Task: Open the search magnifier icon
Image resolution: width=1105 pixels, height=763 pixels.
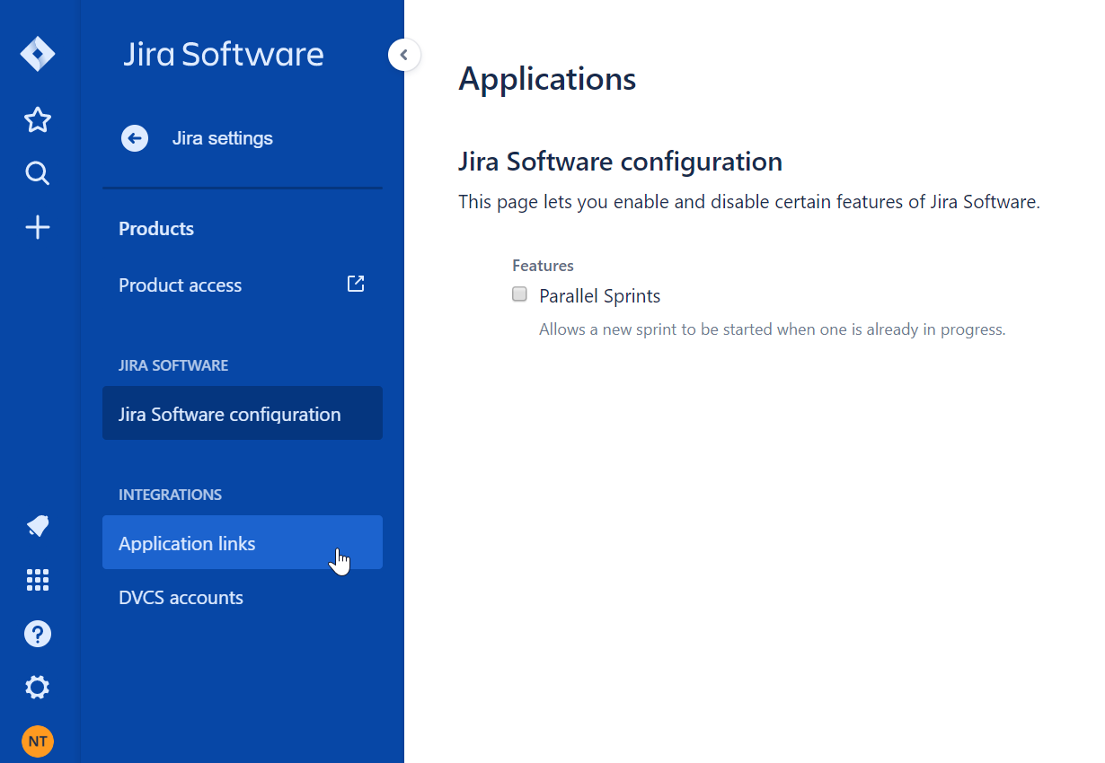Action: [38, 173]
